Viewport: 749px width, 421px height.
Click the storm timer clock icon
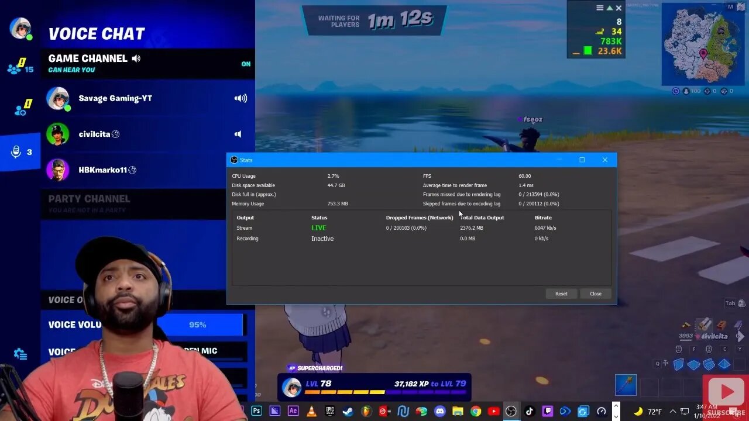coord(676,91)
